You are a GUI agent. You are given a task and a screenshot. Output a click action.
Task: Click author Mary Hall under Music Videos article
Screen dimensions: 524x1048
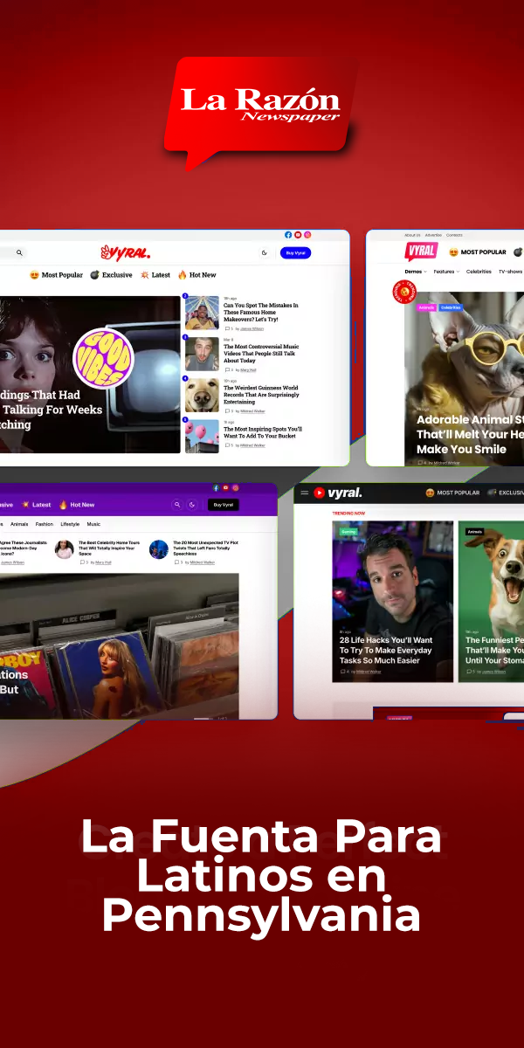click(249, 369)
